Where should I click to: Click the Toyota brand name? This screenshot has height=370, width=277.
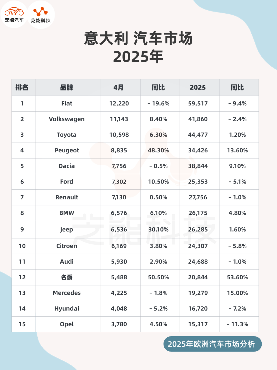tap(67, 135)
